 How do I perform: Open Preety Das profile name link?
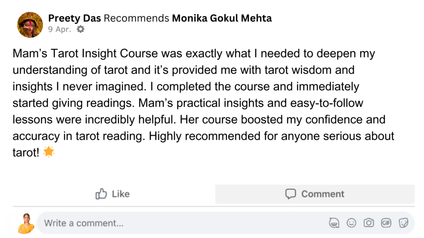[75, 18]
